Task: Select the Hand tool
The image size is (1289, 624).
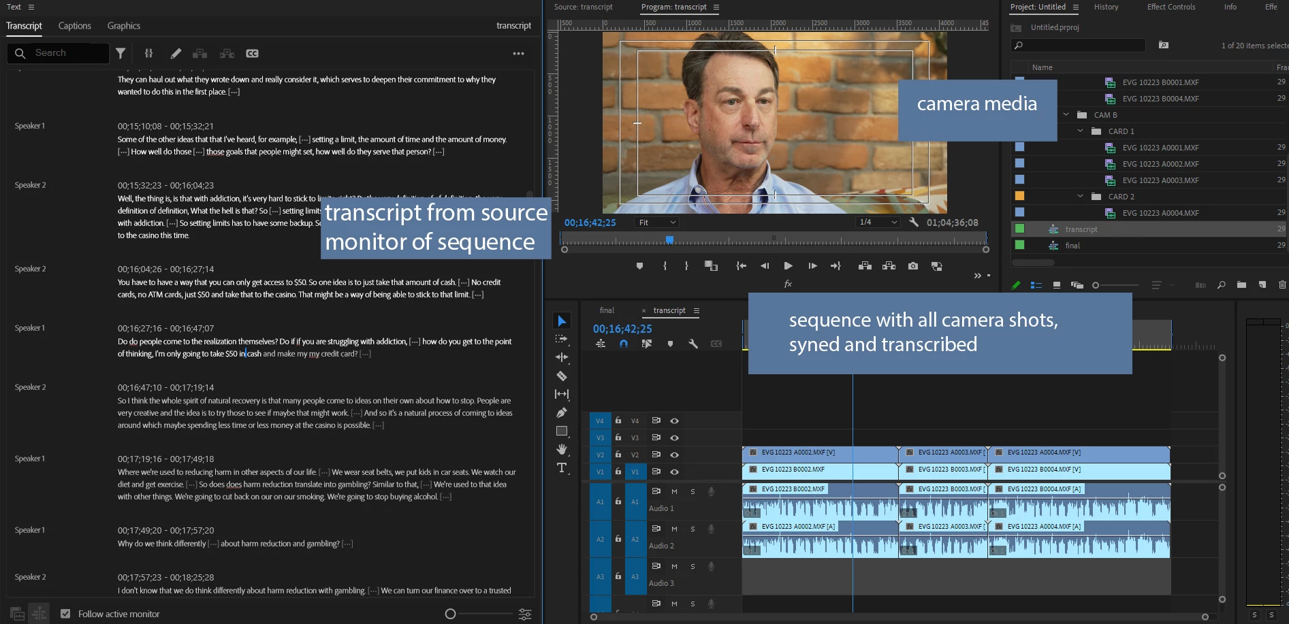Action: tap(562, 449)
